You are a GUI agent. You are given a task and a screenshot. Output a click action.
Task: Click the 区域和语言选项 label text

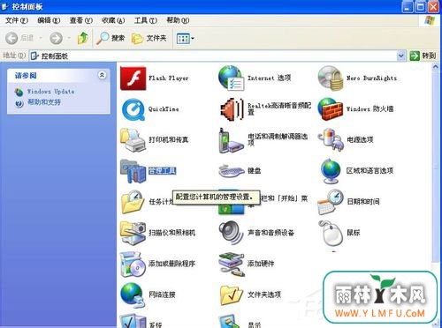[x=370, y=171]
